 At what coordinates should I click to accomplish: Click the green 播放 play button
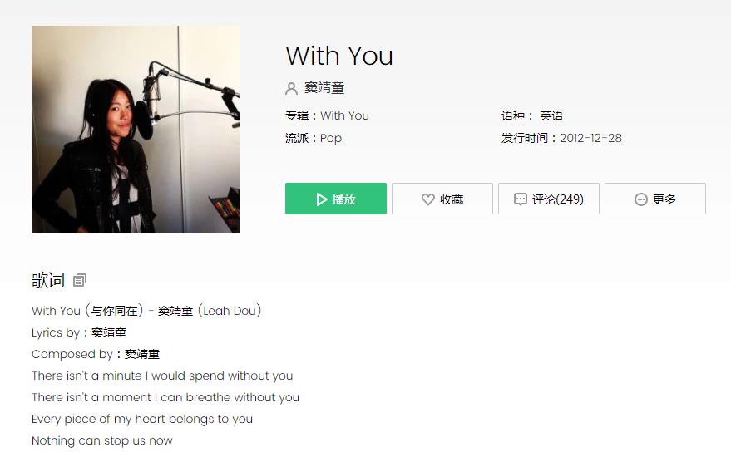point(336,199)
